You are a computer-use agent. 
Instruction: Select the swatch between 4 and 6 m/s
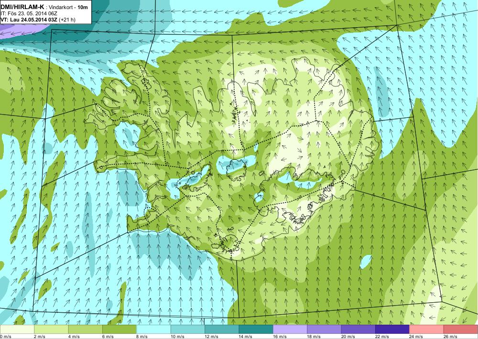(x=86, y=329)
